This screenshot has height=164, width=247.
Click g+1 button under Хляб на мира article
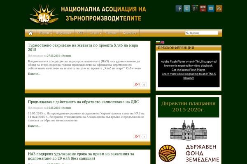pos(137,84)
